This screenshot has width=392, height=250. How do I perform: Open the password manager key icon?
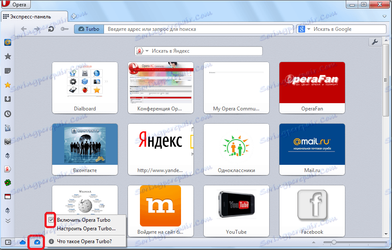point(65,29)
